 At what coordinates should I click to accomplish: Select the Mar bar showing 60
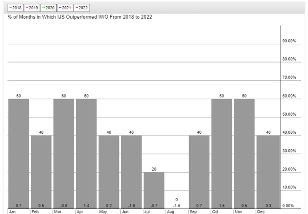click(x=64, y=153)
